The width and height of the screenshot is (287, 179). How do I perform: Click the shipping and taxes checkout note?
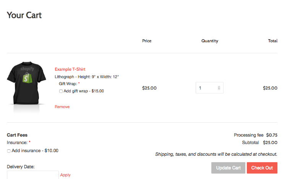pos(216,154)
